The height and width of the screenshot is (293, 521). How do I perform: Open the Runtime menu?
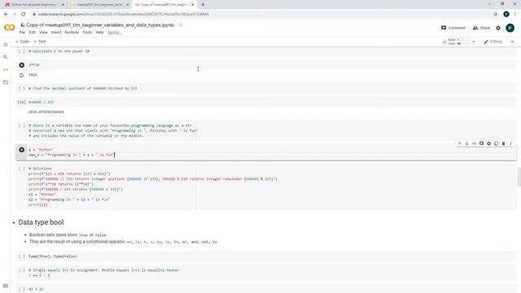72,33
